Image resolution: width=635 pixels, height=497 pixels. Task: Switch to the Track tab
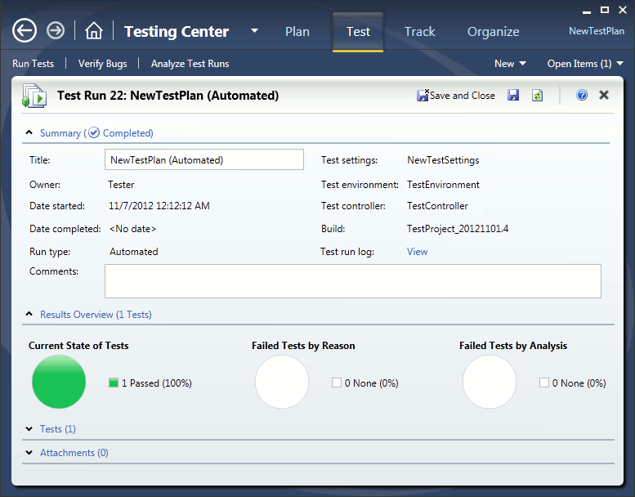tap(419, 32)
